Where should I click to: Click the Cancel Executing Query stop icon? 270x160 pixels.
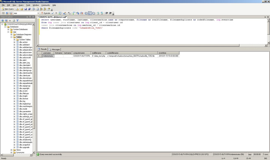(56, 13)
